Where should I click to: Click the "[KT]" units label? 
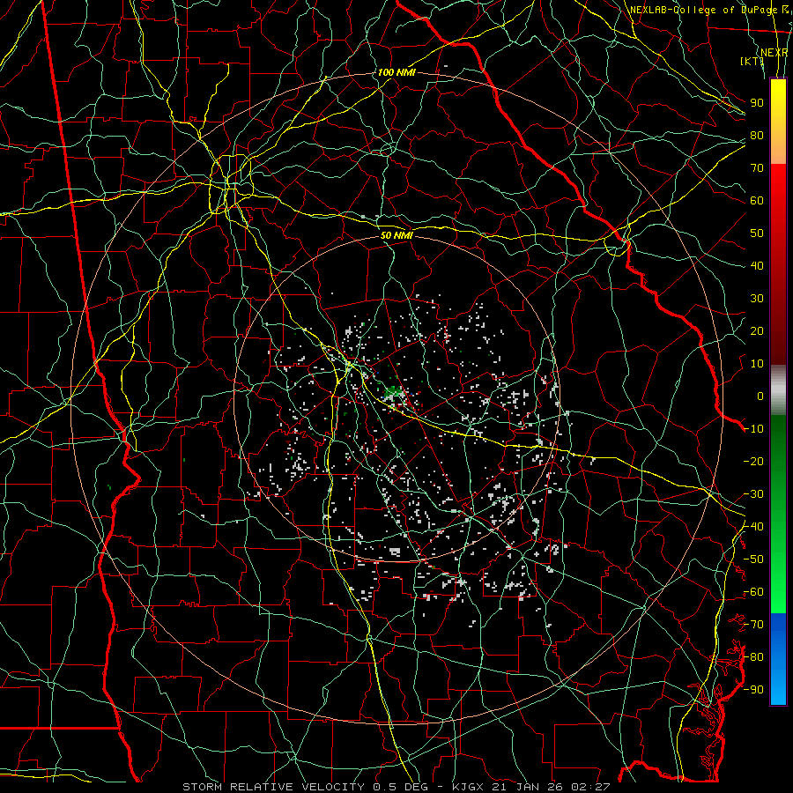pyautogui.click(x=752, y=61)
